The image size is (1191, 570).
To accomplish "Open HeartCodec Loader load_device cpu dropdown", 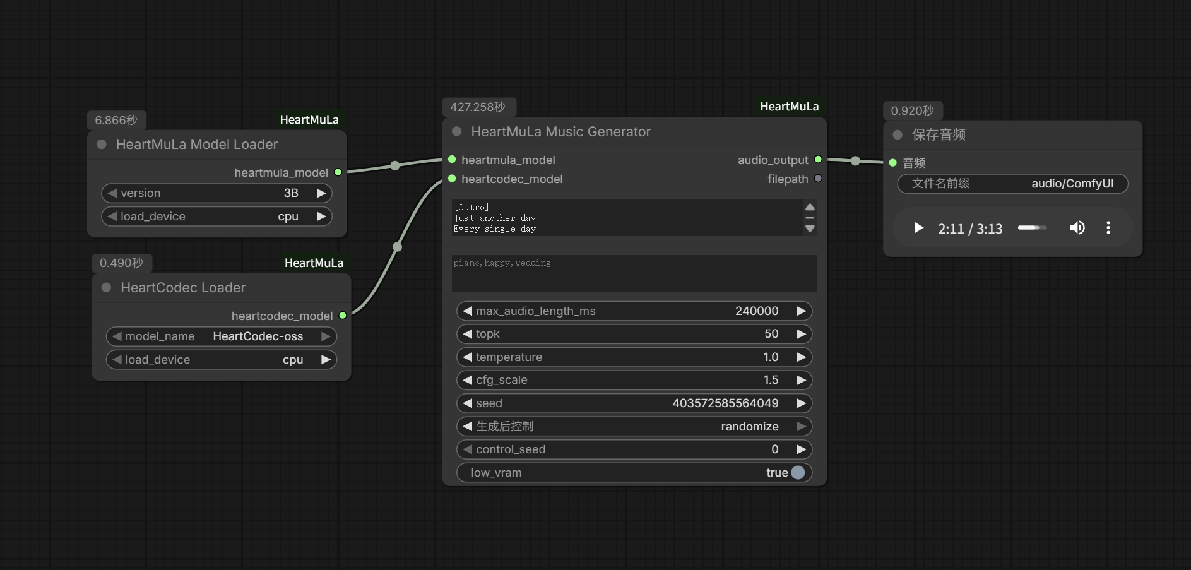I will (x=221, y=360).
